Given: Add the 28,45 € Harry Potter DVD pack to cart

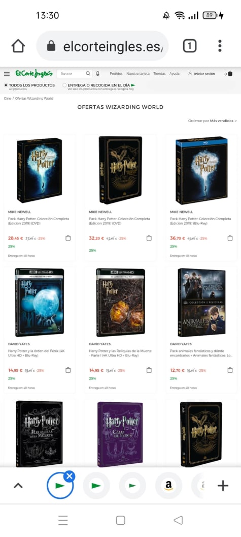Looking at the screenshot, I should [68, 238].
